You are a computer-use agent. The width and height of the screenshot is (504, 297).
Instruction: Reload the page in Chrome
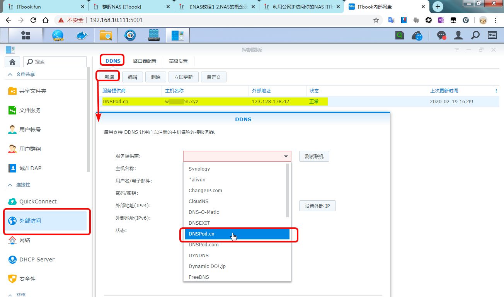pyautogui.click(x=33, y=20)
